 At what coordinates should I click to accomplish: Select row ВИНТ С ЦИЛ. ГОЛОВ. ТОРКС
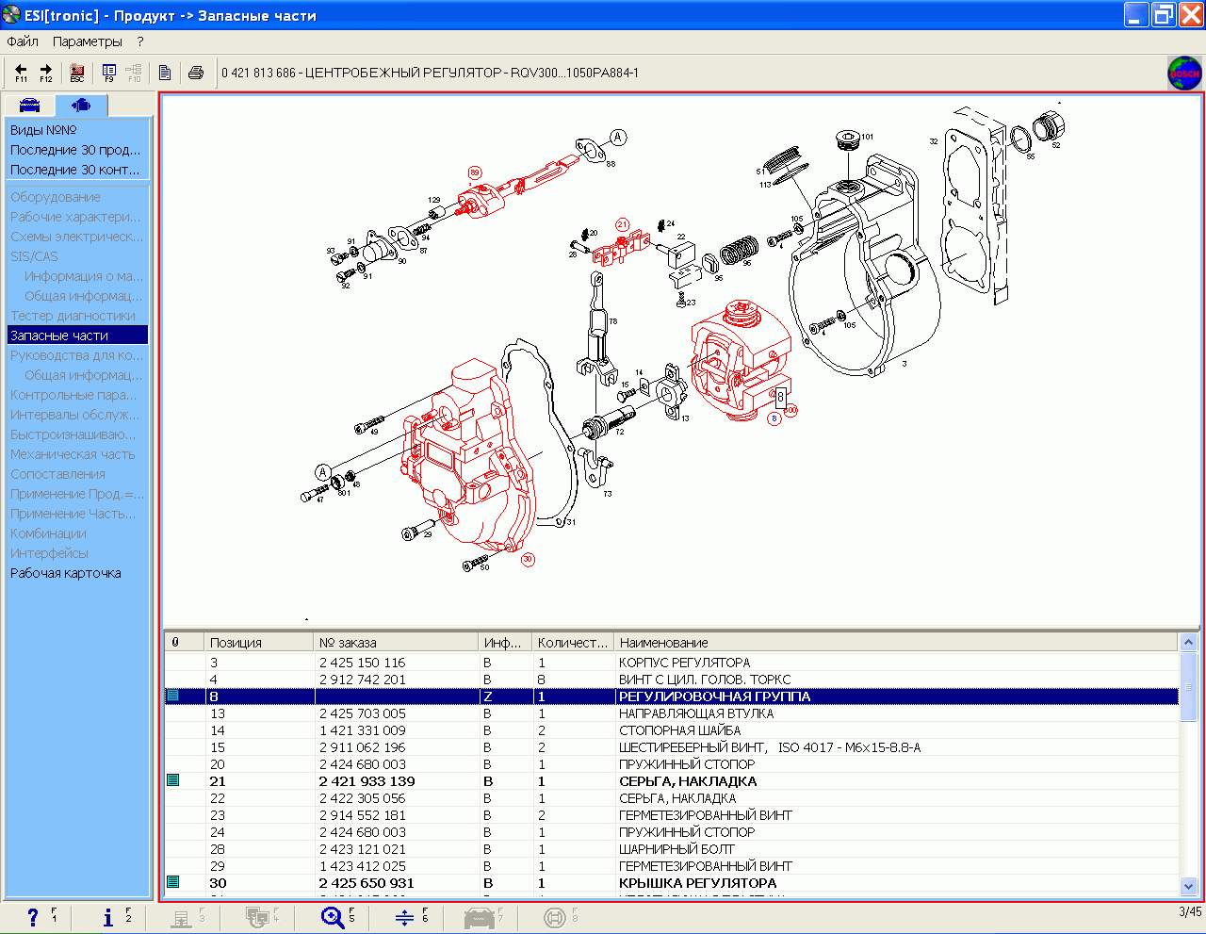[x=672, y=680]
